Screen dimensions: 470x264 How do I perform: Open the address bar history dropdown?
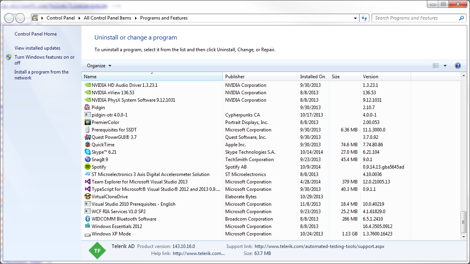pyautogui.click(x=355, y=18)
